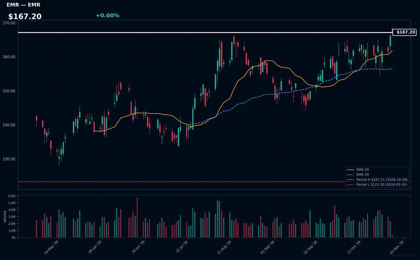This screenshot has height=260, width=420.
Task: Select the 30 Jun '26 date label
Action: pyautogui.click(x=138, y=247)
